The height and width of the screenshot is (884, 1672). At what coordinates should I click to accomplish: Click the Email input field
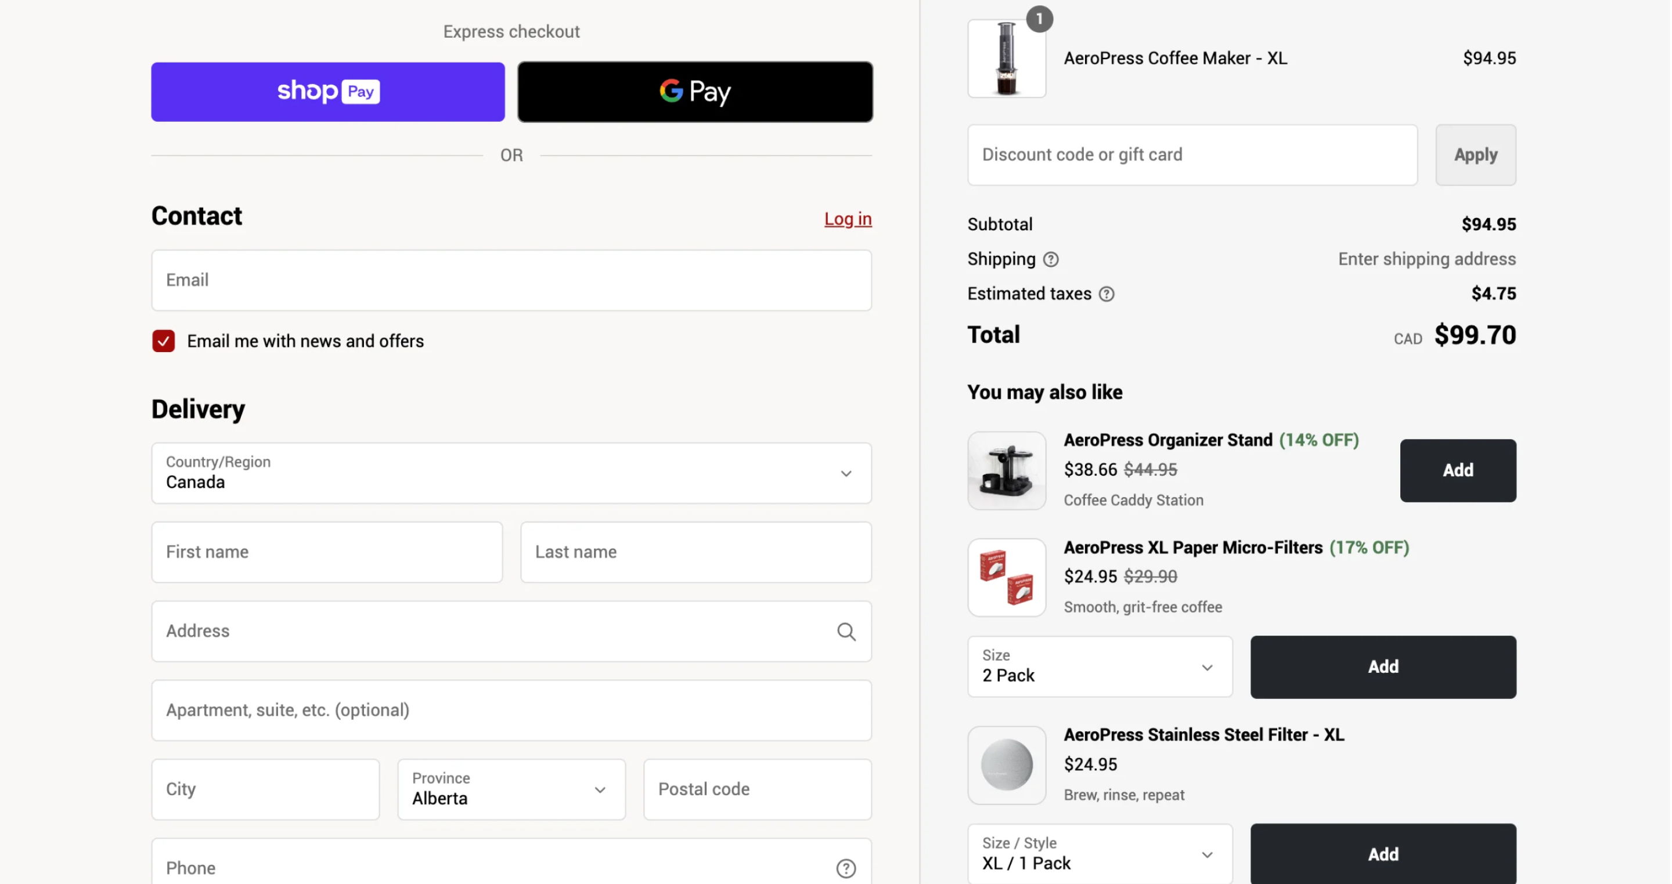coord(511,281)
